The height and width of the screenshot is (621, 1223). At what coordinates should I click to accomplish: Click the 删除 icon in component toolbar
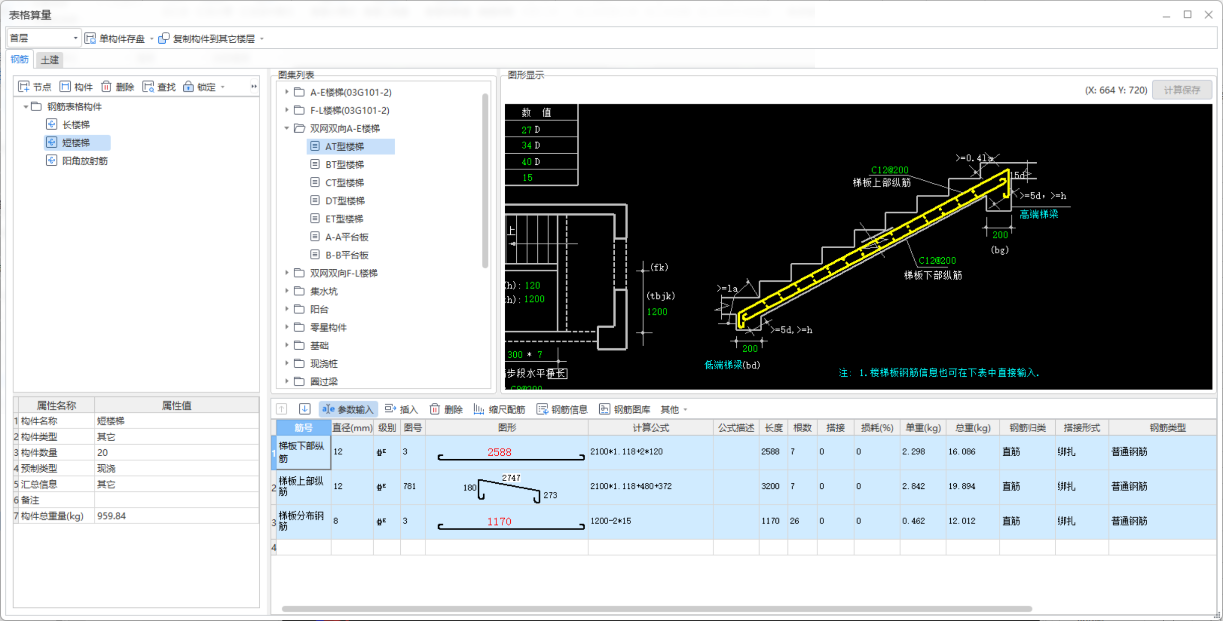[106, 87]
